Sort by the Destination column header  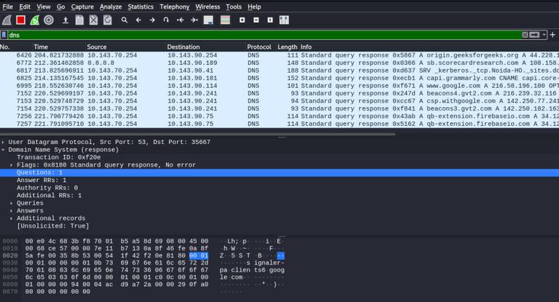coord(183,47)
